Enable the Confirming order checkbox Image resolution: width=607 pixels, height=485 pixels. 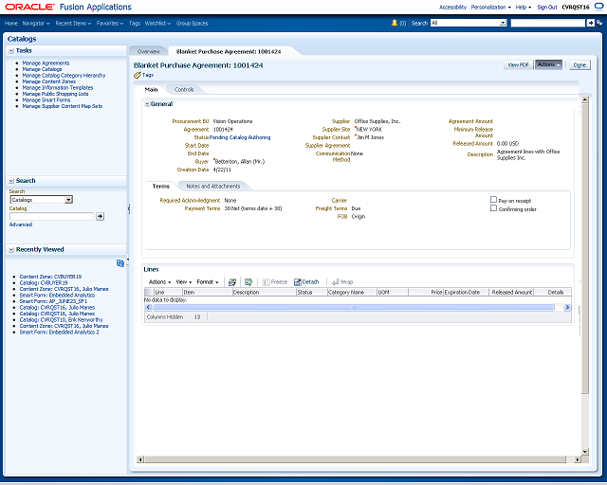pos(493,208)
